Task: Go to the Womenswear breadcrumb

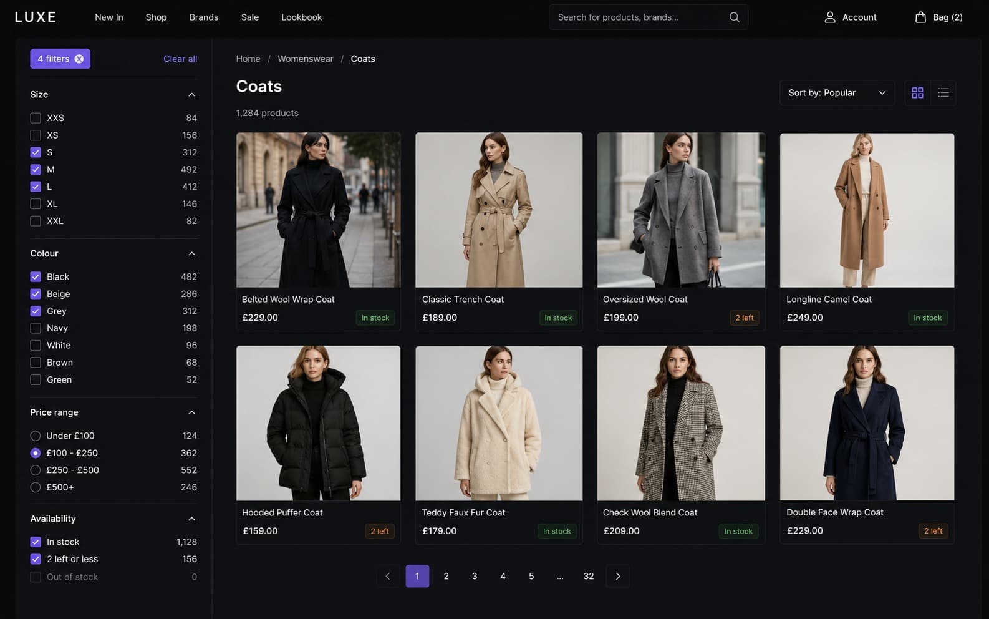Action: tap(306, 59)
